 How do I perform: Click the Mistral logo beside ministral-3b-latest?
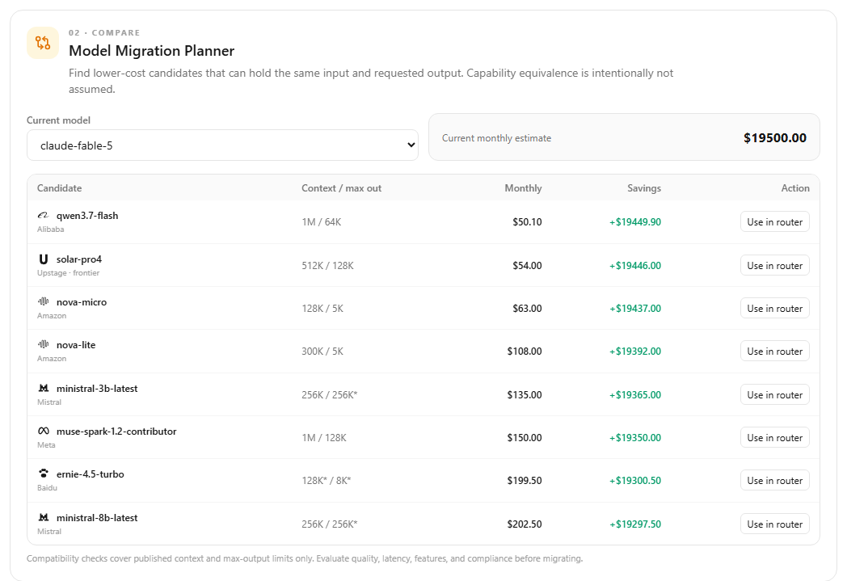pyautogui.click(x=43, y=388)
